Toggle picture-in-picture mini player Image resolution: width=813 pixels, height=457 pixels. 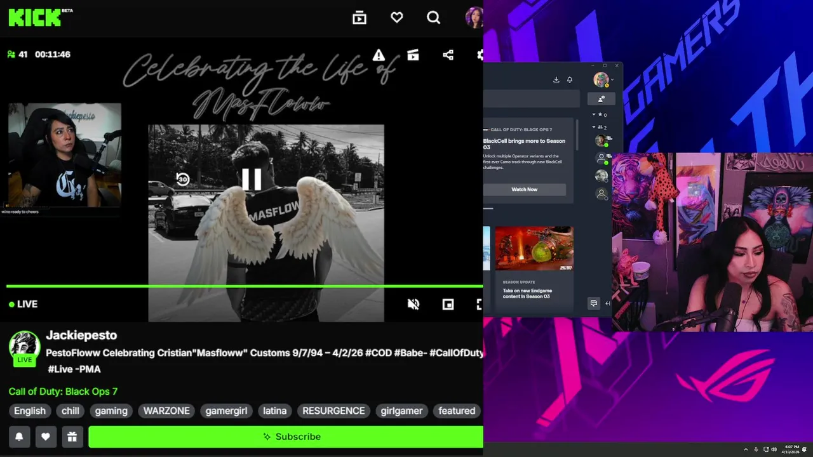448,305
